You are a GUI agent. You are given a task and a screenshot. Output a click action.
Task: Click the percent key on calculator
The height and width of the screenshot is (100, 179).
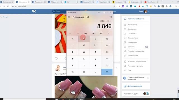pos(72,39)
